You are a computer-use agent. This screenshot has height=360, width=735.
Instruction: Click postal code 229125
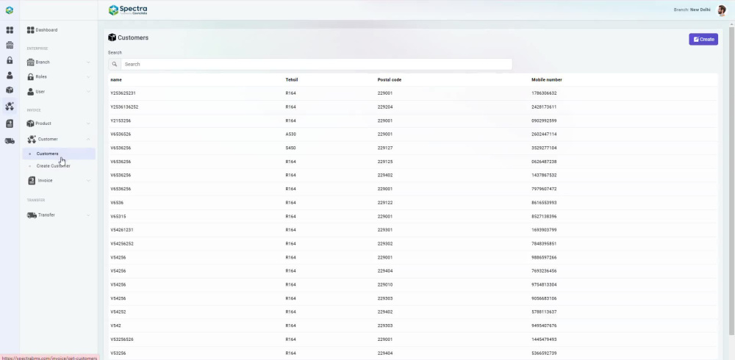coord(385,162)
